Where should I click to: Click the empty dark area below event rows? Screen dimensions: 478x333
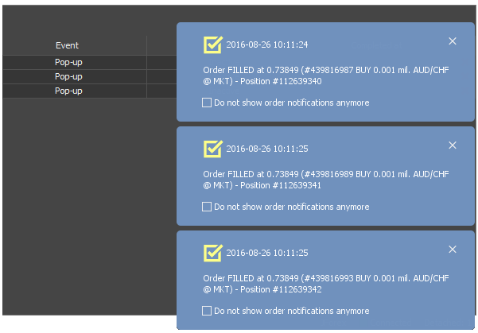(x=90, y=207)
